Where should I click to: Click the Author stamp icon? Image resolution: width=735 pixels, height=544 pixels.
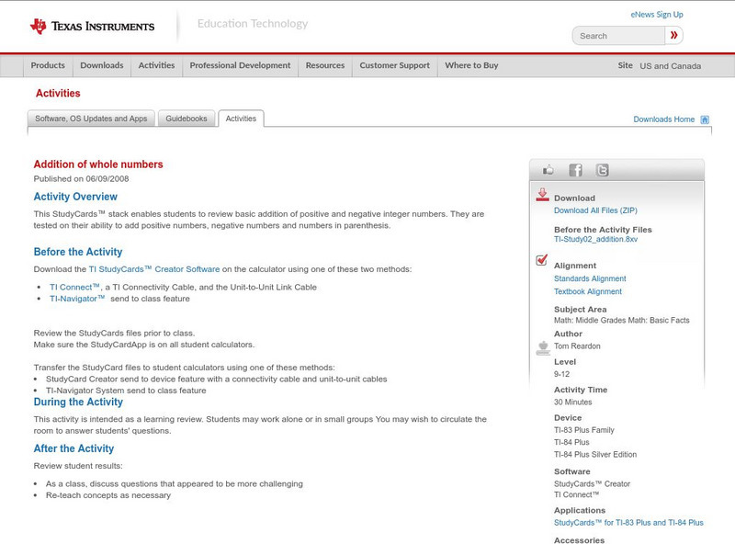(543, 348)
